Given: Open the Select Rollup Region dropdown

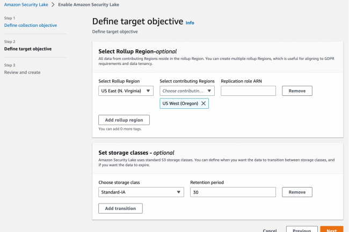Looking at the screenshot, I should coord(126,91).
